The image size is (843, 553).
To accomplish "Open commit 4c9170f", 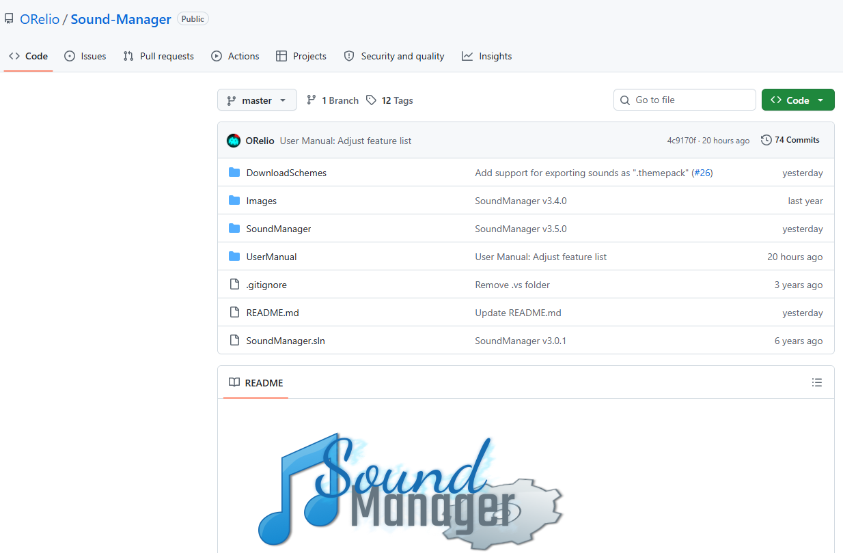I will pyautogui.click(x=680, y=140).
